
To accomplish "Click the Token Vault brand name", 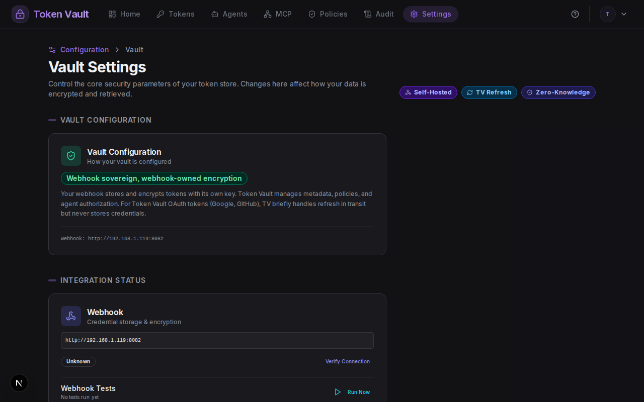I will click(61, 14).
